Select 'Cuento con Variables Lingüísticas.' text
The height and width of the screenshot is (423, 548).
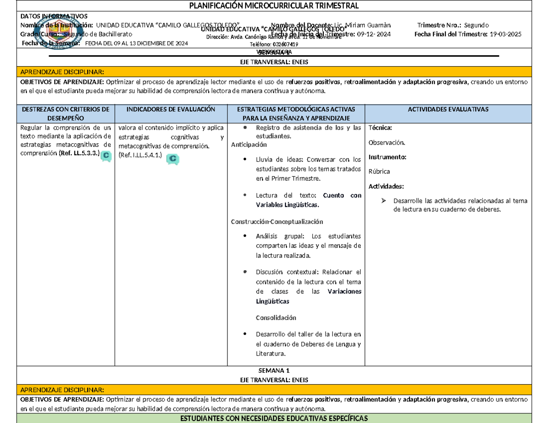[309, 200]
